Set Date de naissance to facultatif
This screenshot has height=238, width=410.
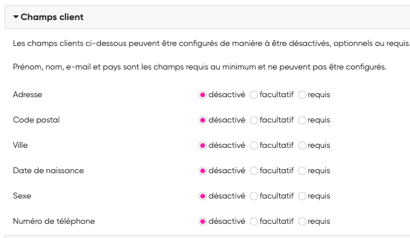click(x=254, y=171)
